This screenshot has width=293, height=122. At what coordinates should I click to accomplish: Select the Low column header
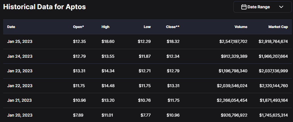(147, 27)
